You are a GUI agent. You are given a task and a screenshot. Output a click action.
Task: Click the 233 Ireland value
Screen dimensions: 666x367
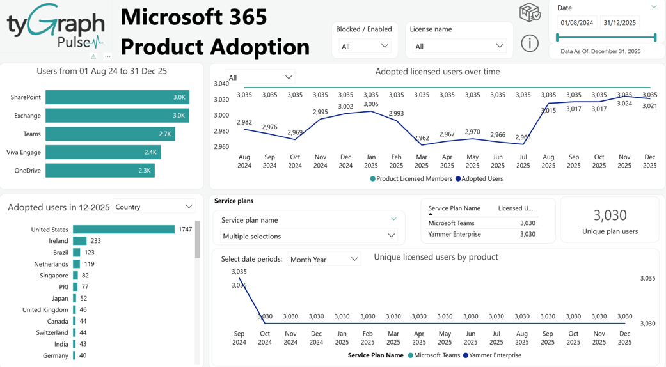(x=95, y=240)
